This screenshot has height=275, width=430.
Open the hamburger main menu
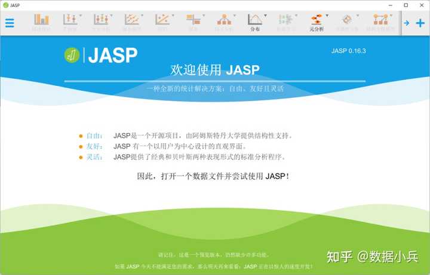tap(10, 23)
